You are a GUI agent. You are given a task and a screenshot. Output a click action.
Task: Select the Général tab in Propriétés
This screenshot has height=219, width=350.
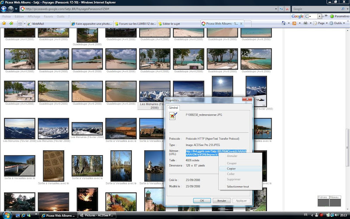[x=173, y=108]
